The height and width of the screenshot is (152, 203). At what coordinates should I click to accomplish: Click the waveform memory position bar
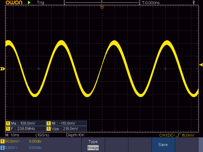tap(102, 3)
